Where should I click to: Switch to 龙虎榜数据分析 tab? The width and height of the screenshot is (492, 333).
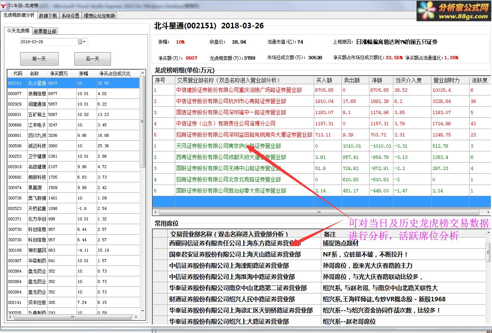[19, 15]
